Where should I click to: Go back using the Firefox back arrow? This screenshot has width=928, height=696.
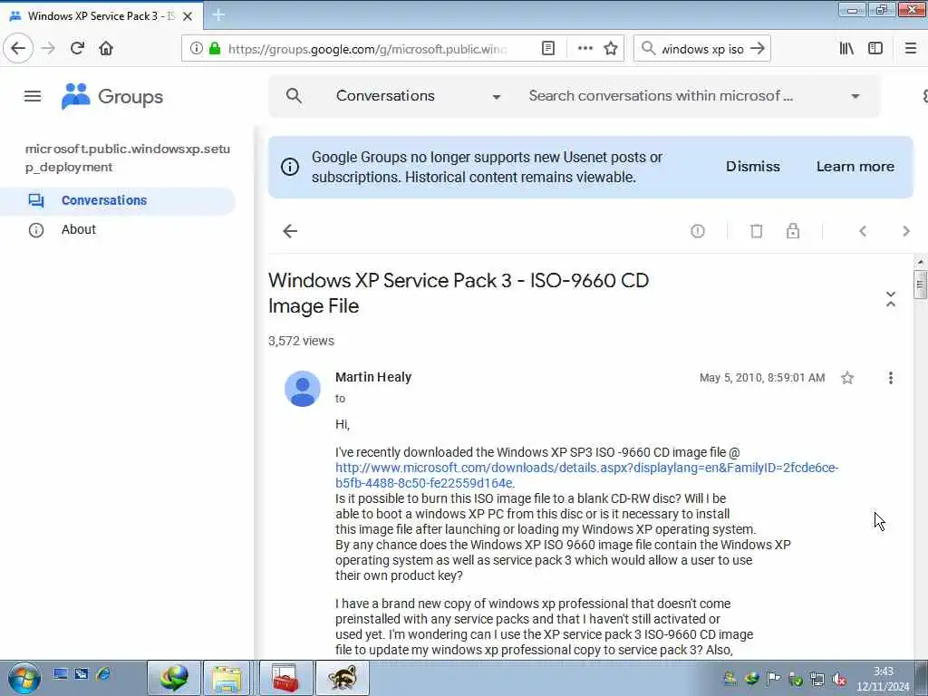18,48
